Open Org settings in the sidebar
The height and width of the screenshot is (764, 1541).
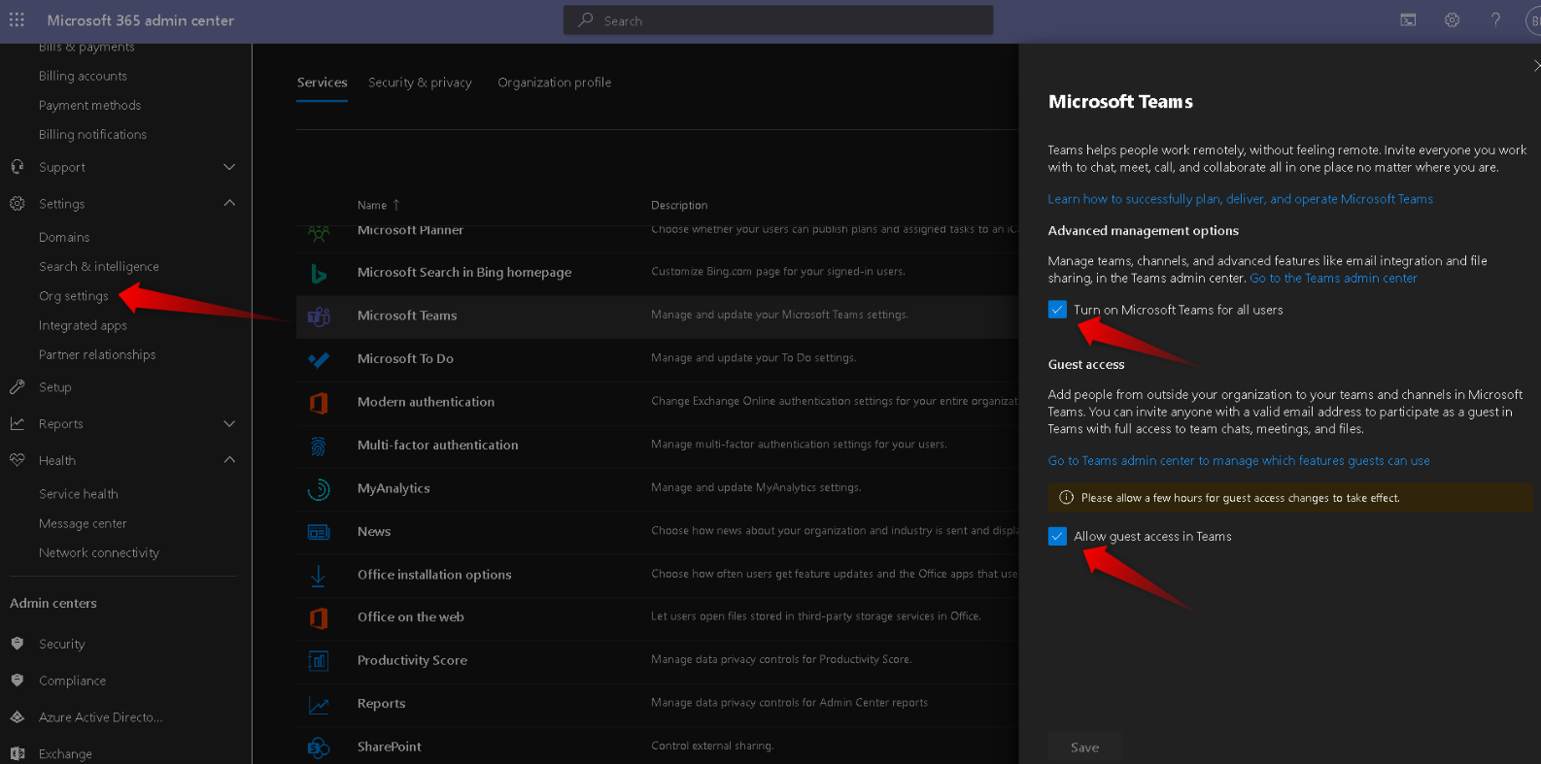pos(74,296)
